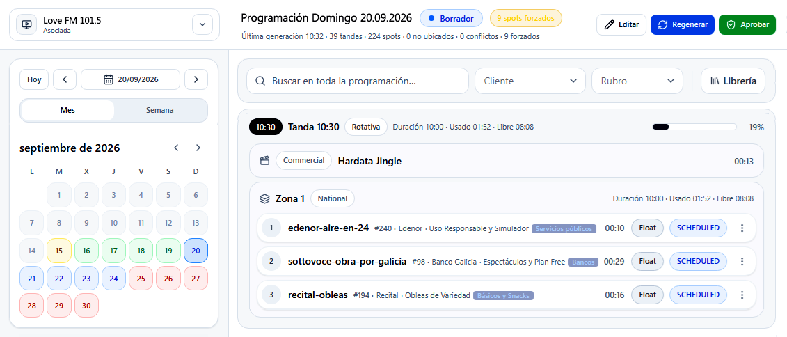Click the Básicos y Snacks category tag
Image resolution: width=787 pixels, height=337 pixels.
[x=503, y=295]
